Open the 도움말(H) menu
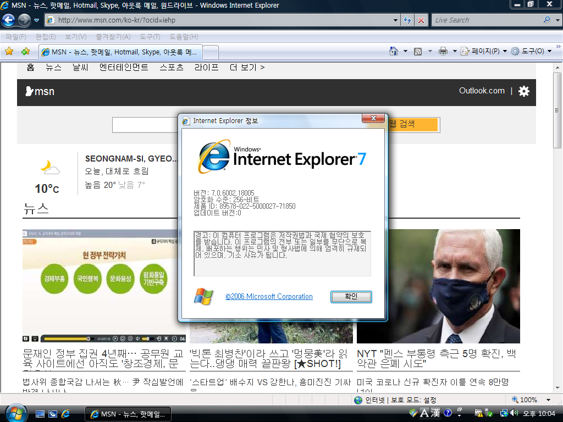 (184, 37)
